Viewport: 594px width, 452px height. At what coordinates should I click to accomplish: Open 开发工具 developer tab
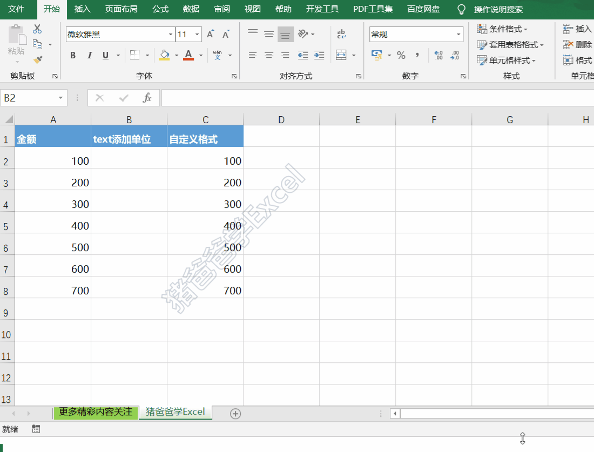click(322, 9)
